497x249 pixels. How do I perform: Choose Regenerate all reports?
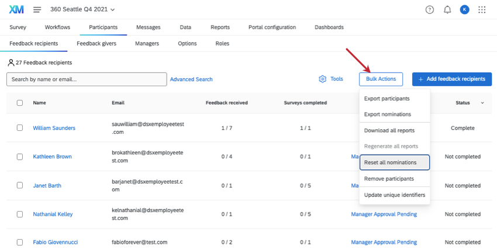coord(395,146)
